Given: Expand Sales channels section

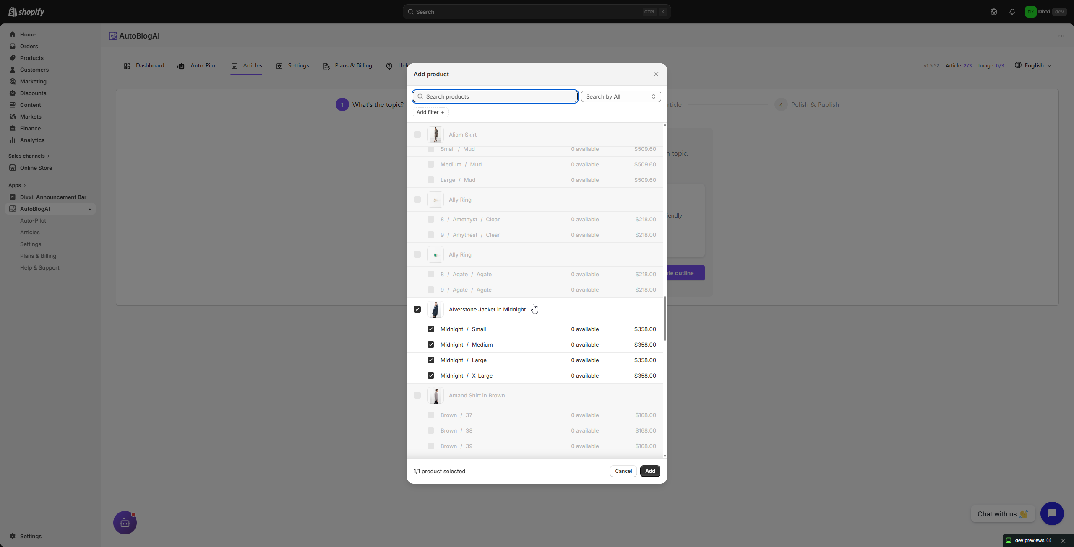Looking at the screenshot, I should pyautogui.click(x=29, y=156).
